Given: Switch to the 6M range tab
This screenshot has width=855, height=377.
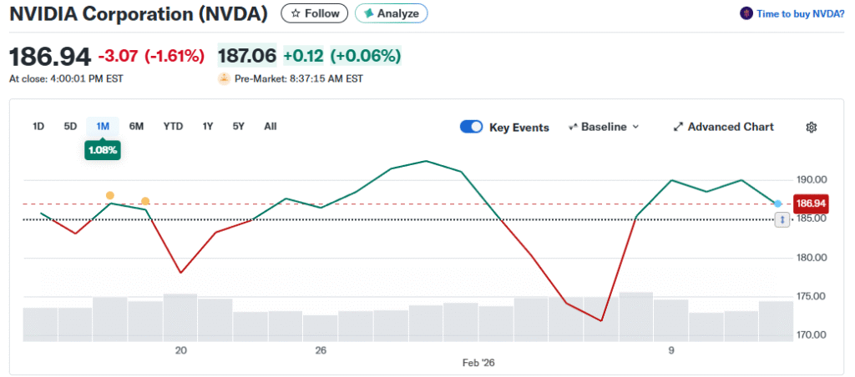Looking at the screenshot, I should pos(136,126).
